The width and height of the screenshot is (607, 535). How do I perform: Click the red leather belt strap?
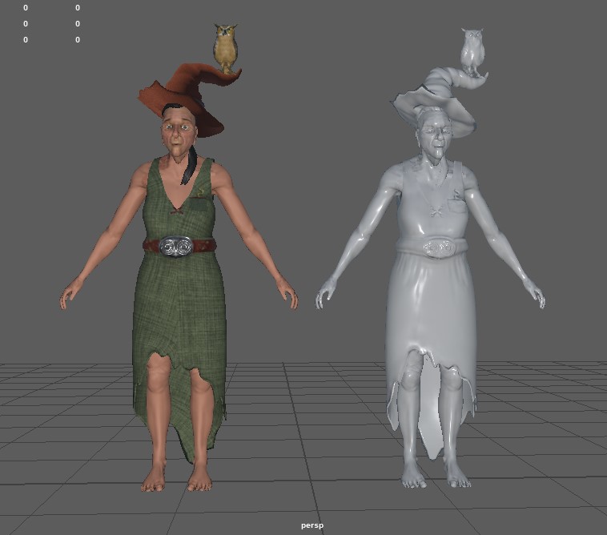[203, 244]
